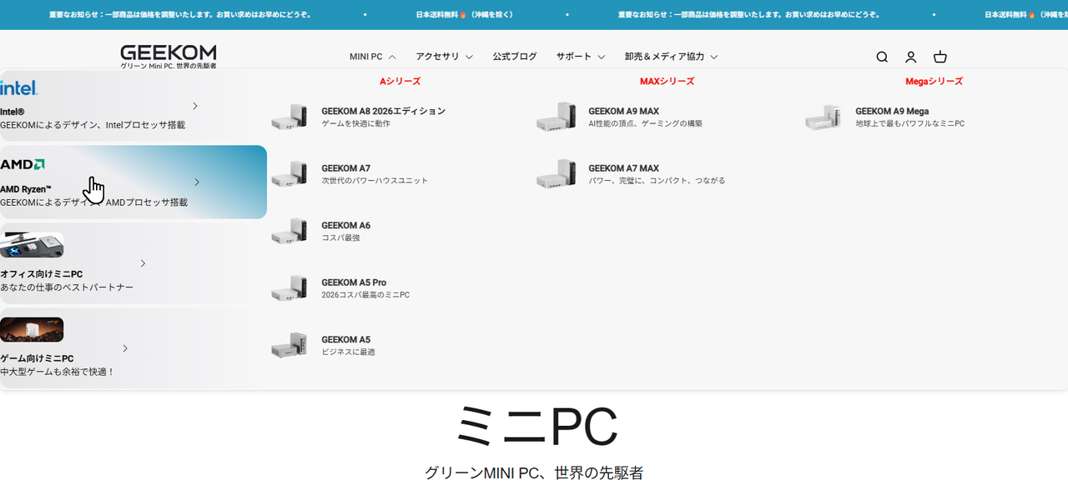
Task: Expand the AMD Ryzen category arrow
Action: [197, 181]
